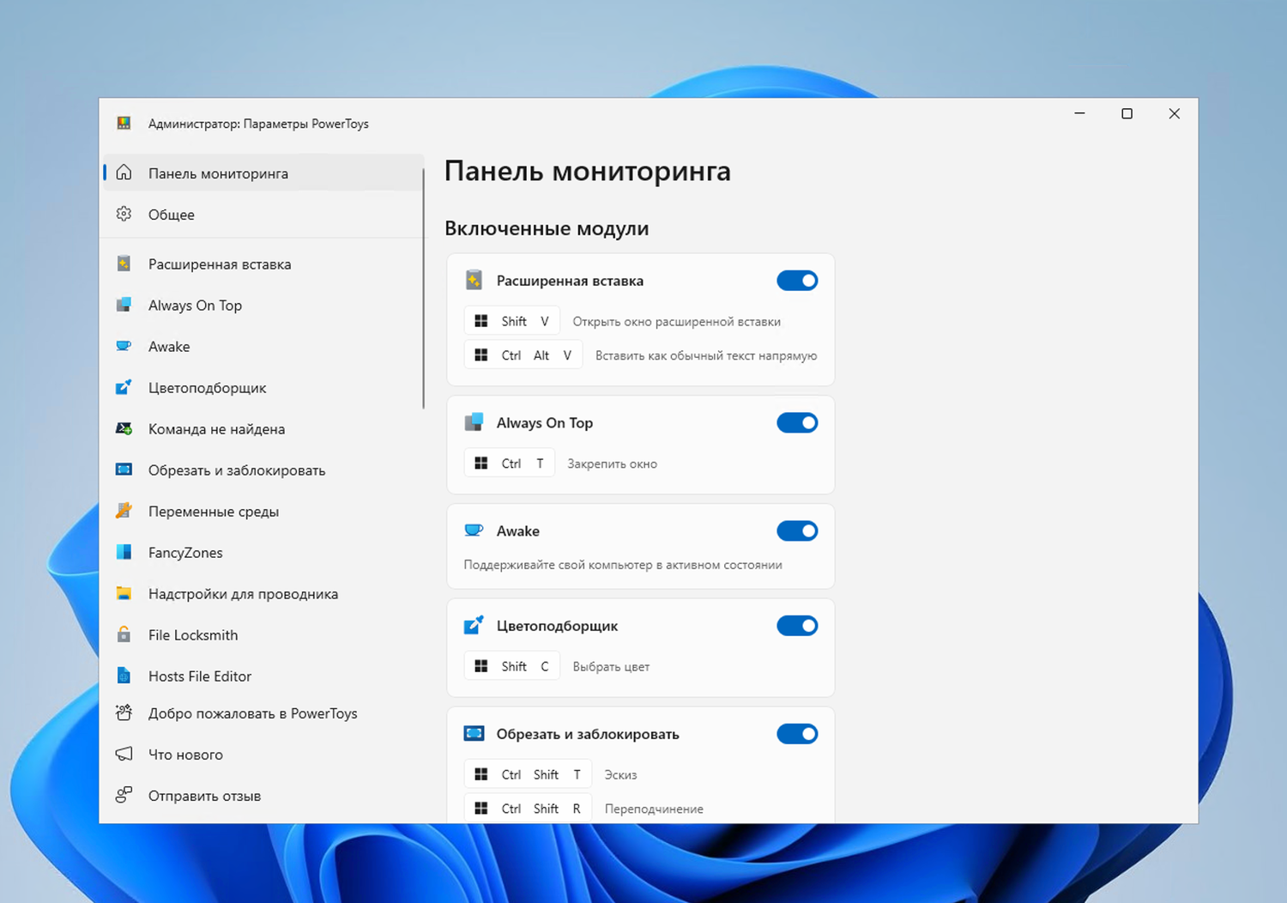
Task: Click the Отправить отзыв feedback icon
Action: (x=124, y=795)
